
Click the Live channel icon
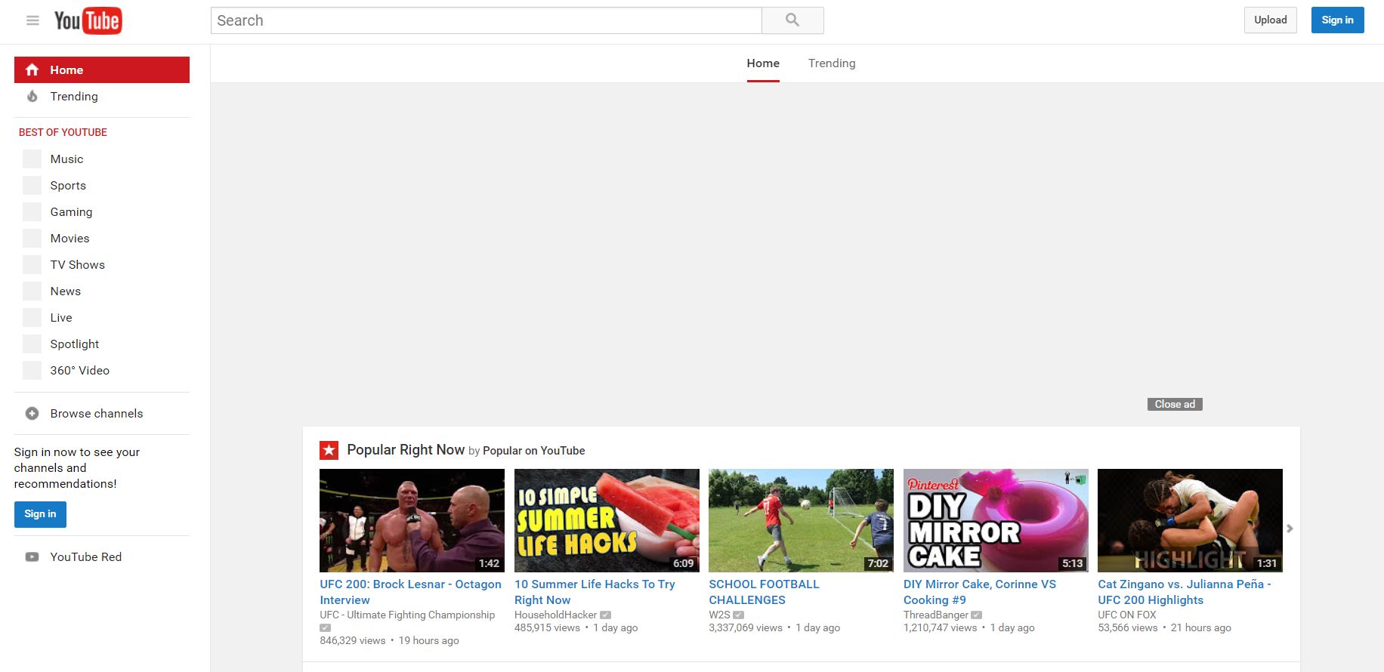[x=32, y=318]
